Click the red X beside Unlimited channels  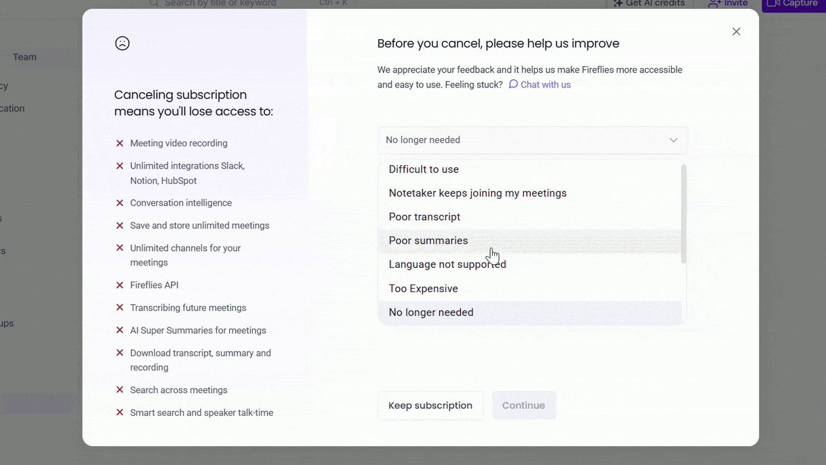point(120,248)
